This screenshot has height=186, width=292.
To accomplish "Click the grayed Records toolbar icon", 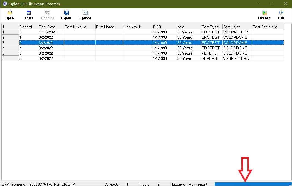I will pos(48,13).
